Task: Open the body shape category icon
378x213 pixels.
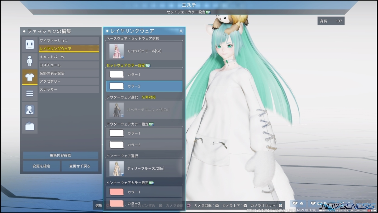Action: (x=30, y=61)
